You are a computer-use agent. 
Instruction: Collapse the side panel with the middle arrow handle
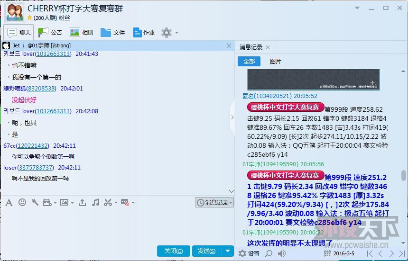coord(232,117)
